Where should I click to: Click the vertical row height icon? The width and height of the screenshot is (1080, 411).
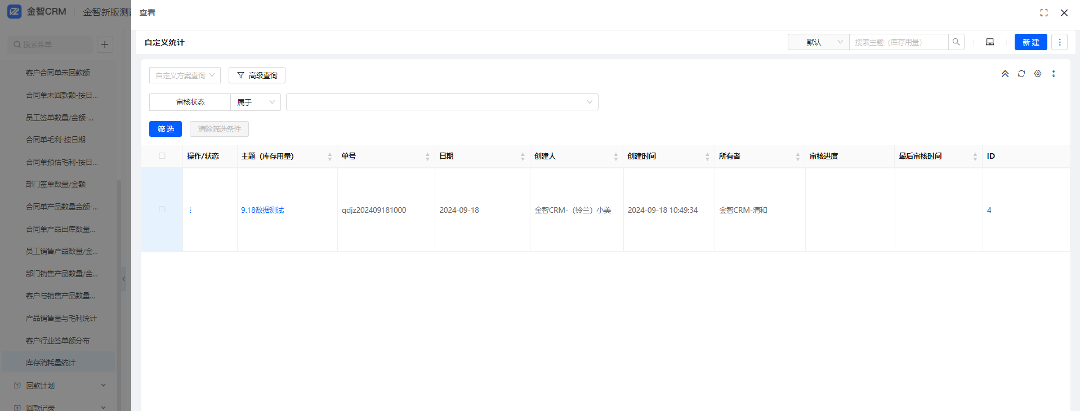pos(1054,74)
